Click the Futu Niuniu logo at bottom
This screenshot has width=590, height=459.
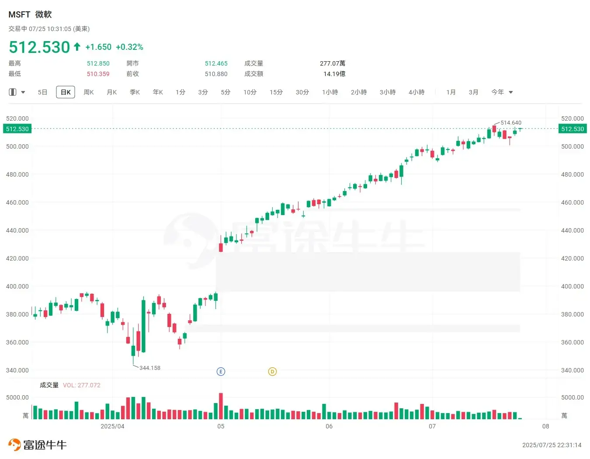(x=37, y=445)
